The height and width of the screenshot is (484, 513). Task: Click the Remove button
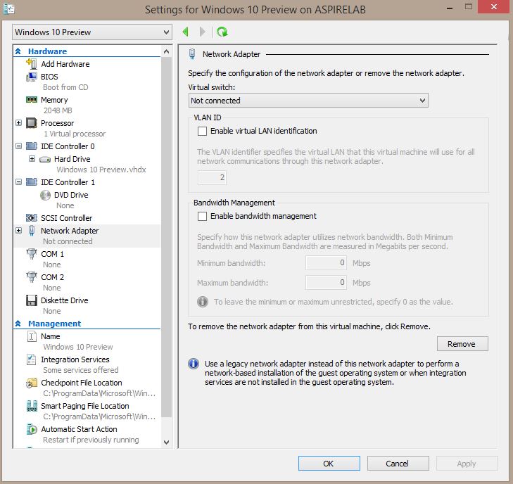[462, 344]
